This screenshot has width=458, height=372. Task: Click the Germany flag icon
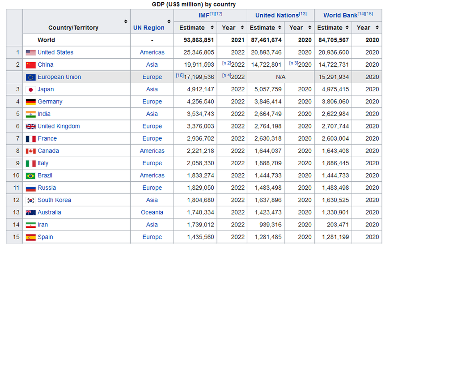pyautogui.click(x=31, y=102)
